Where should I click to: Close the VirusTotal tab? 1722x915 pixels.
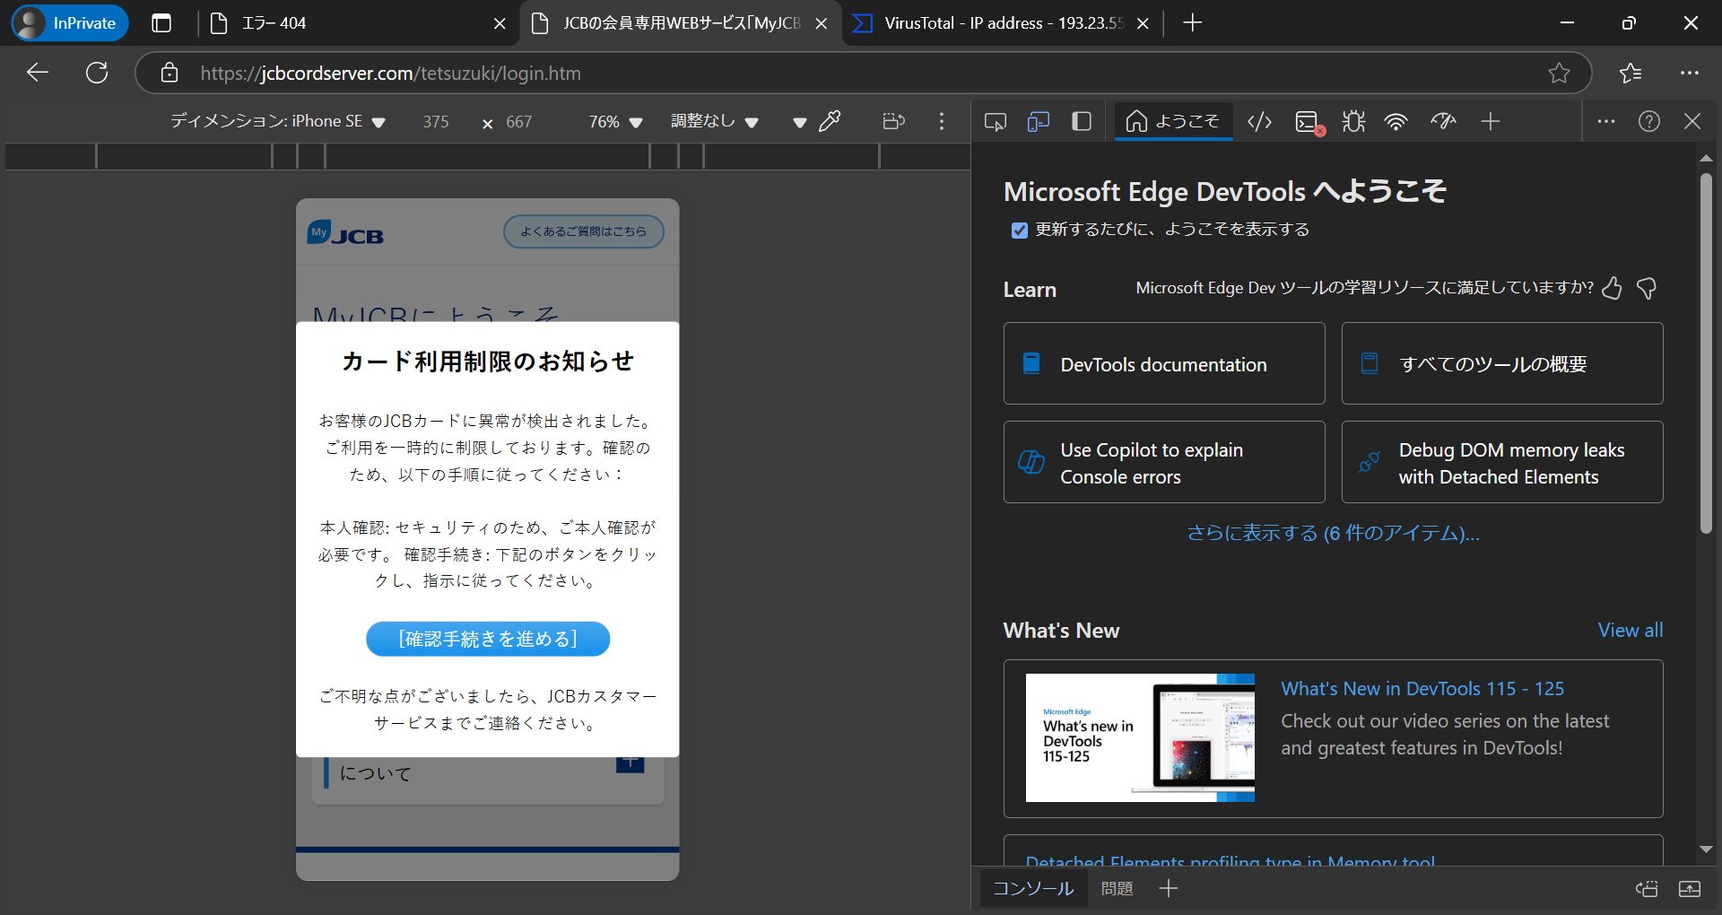pos(1143,24)
